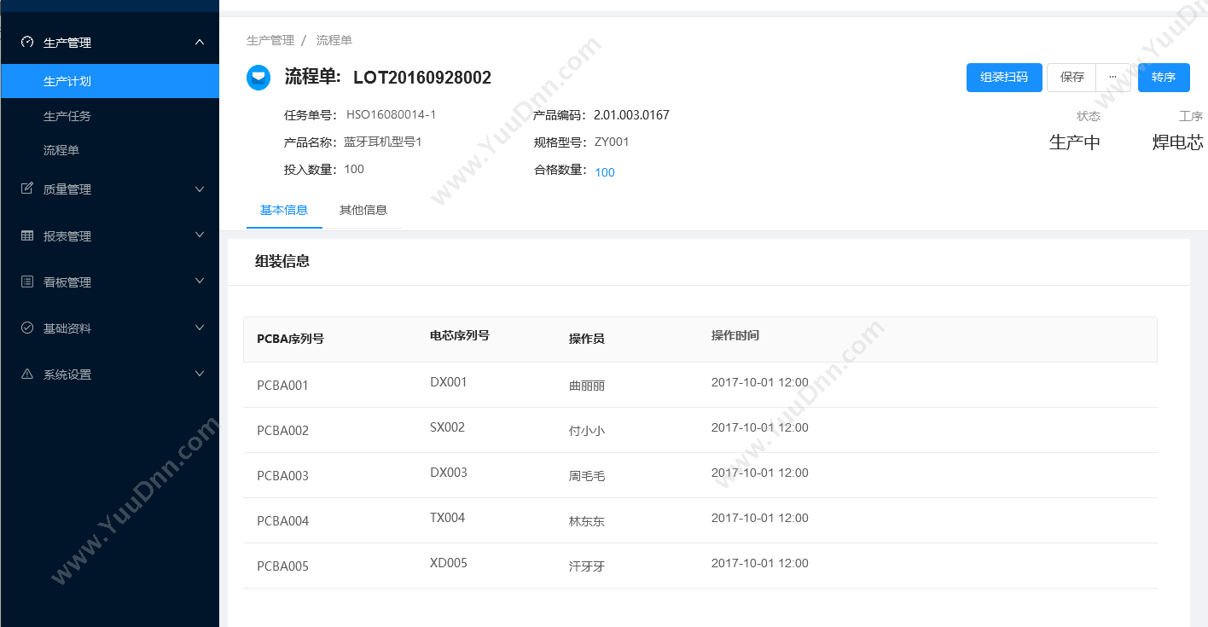Click the DX003 cell serial
The image size is (1208, 627).
tap(449, 473)
